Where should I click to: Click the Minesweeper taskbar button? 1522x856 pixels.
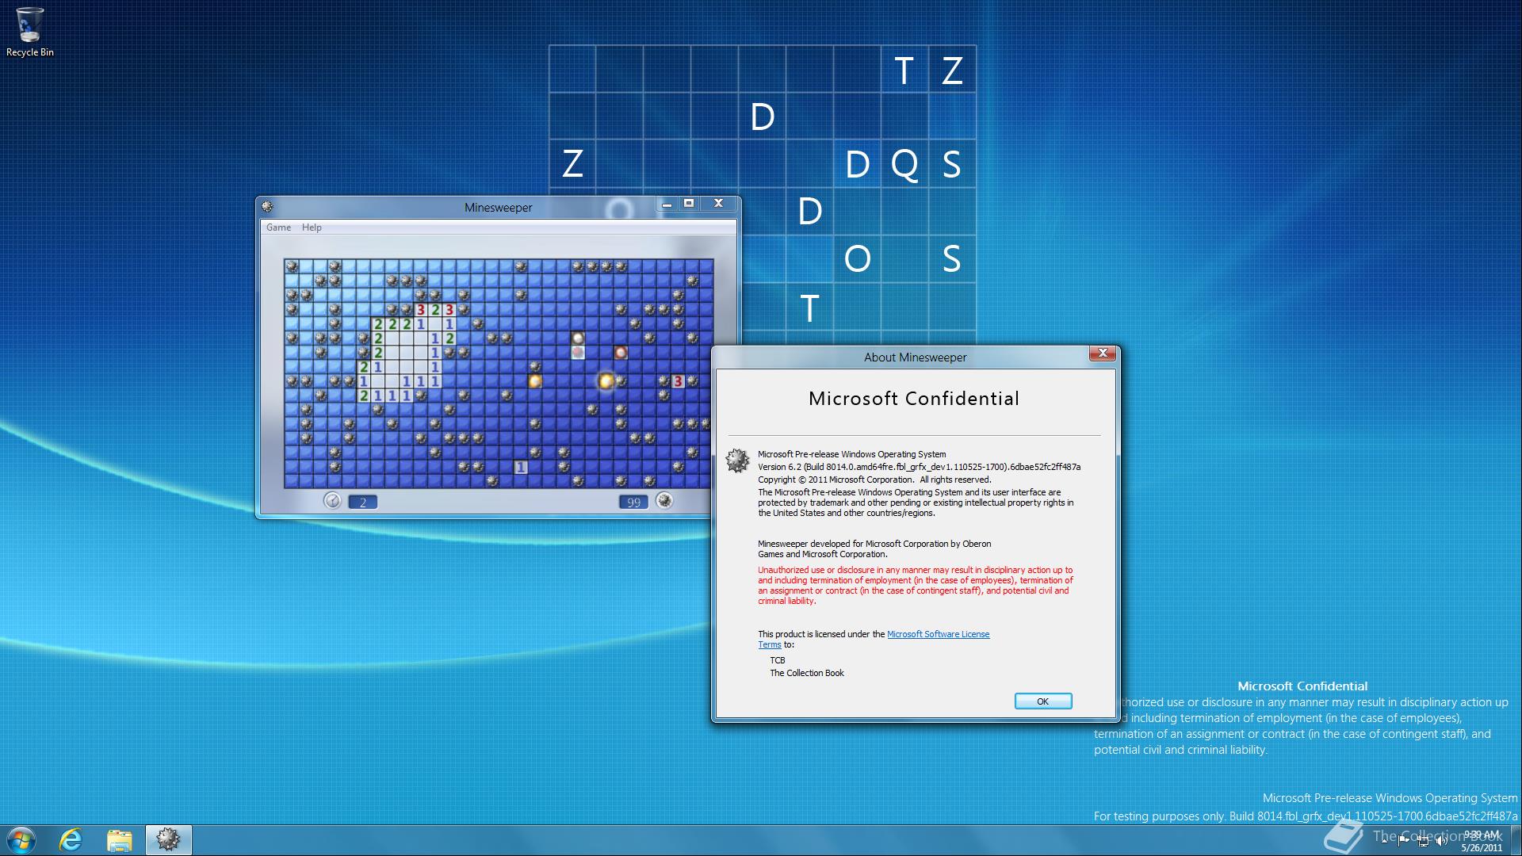[x=168, y=840]
